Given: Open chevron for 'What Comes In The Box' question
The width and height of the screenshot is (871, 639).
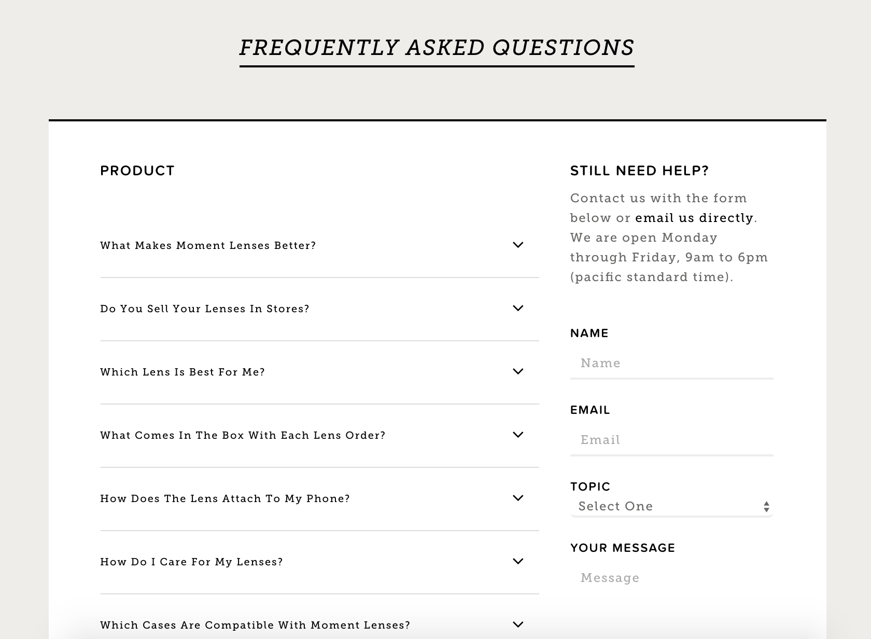Looking at the screenshot, I should click(x=518, y=435).
